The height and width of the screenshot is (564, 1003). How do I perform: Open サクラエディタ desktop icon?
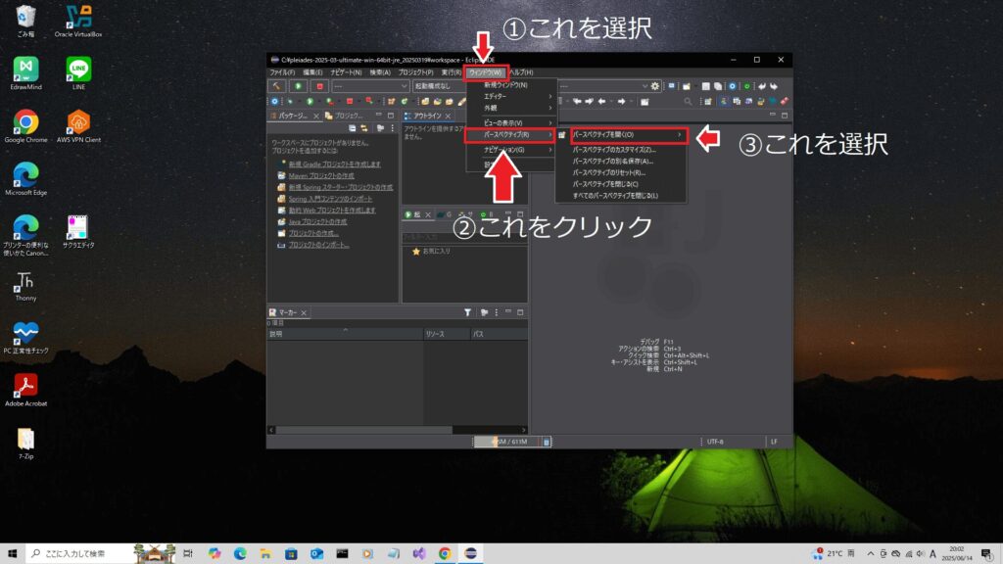pos(78,231)
